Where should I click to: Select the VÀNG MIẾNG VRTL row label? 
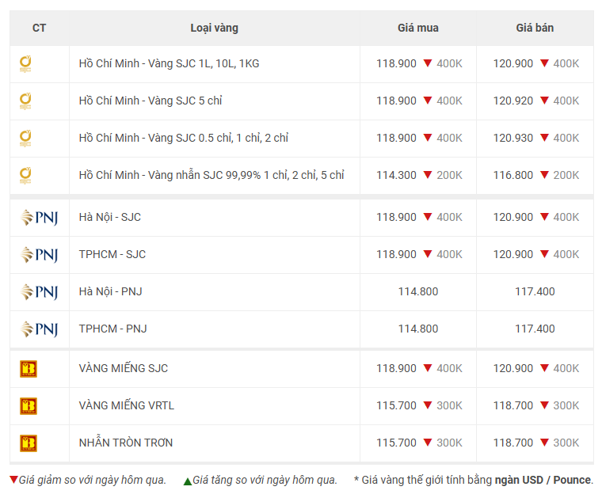(x=126, y=405)
